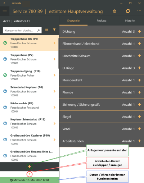Open the three-dots more options menu

pos(139,10)
